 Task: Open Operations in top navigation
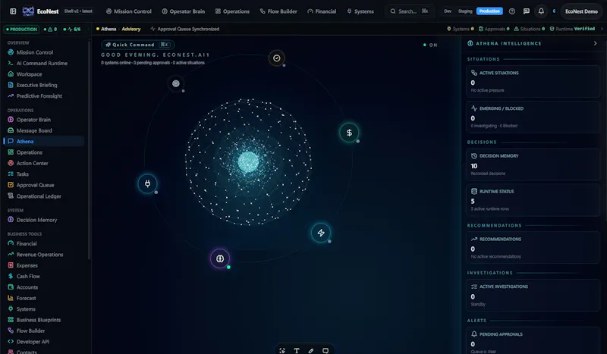232,11
